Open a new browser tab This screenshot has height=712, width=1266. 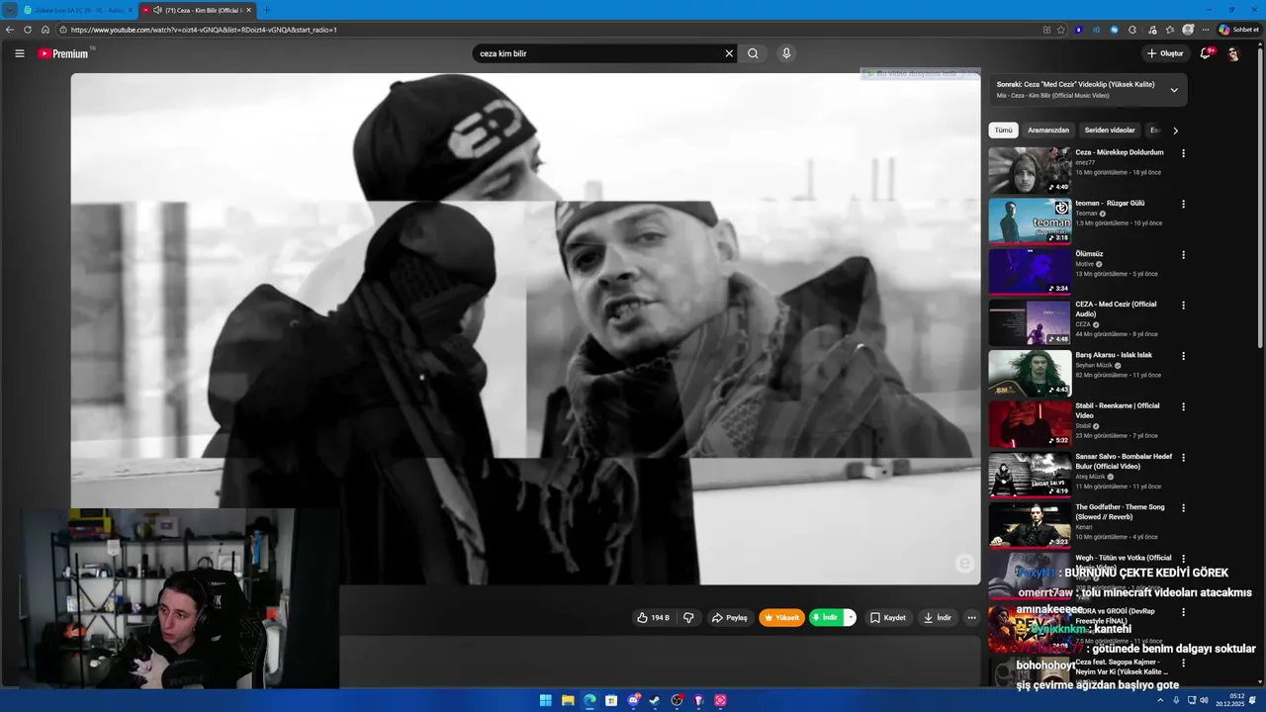pos(266,10)
